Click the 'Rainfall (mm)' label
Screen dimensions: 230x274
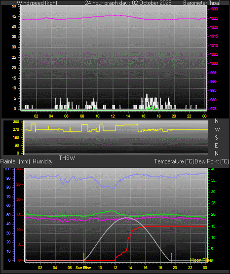(15, 161)
